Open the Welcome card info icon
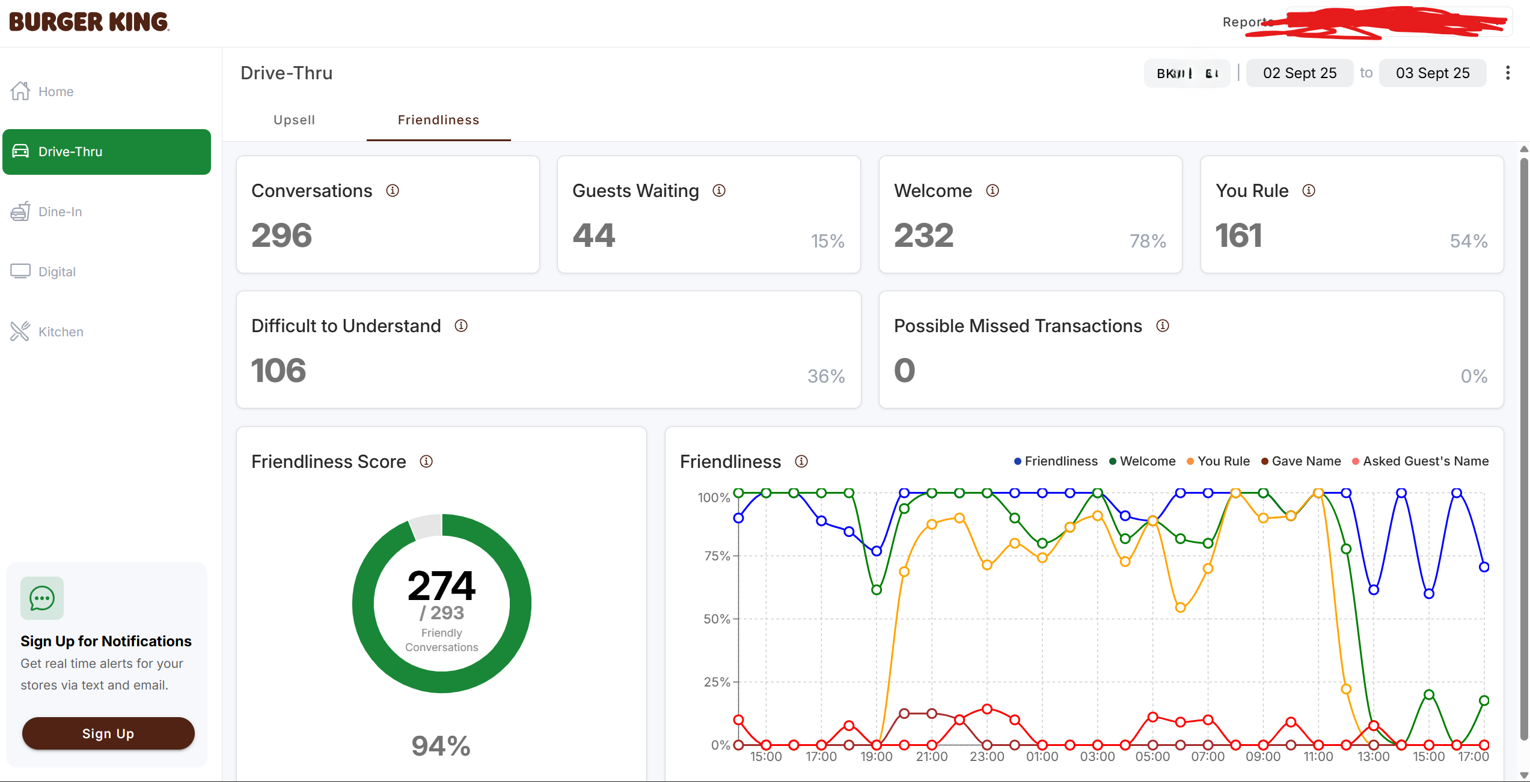 coord(993,190)
